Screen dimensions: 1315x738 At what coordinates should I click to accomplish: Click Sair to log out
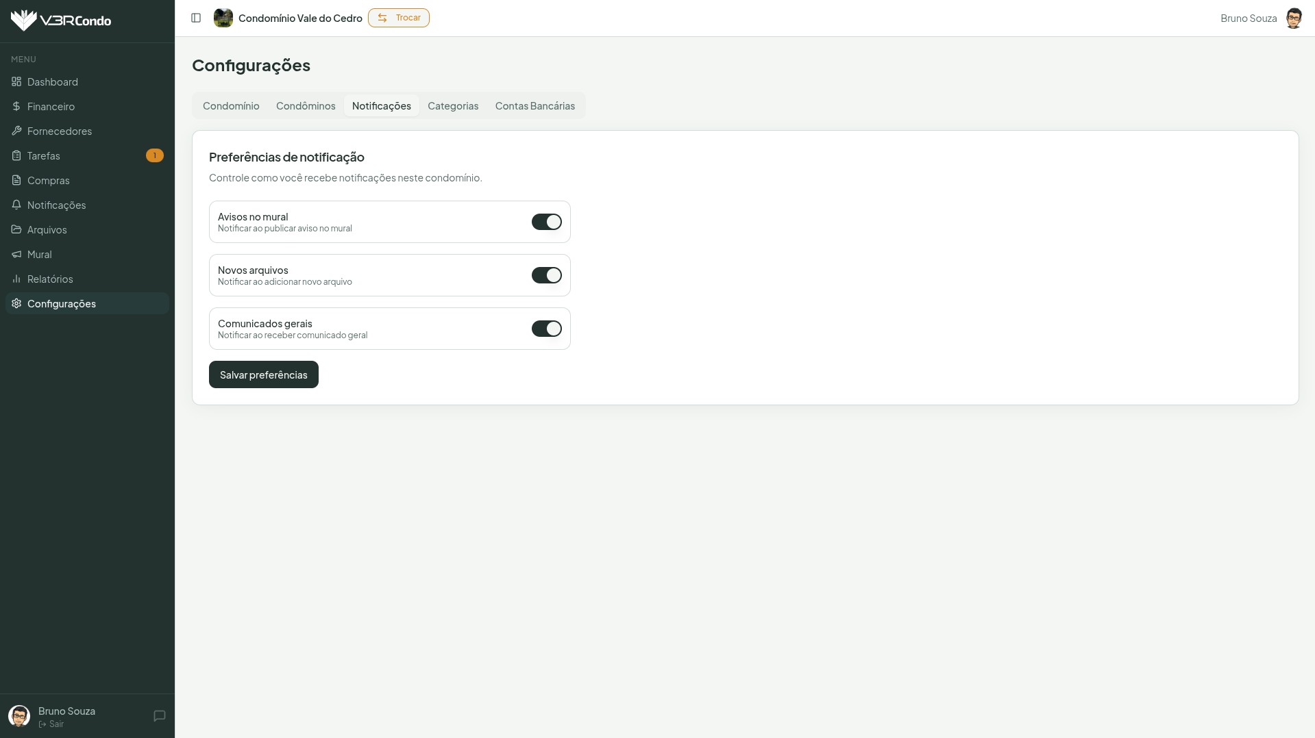click(52, 724)
